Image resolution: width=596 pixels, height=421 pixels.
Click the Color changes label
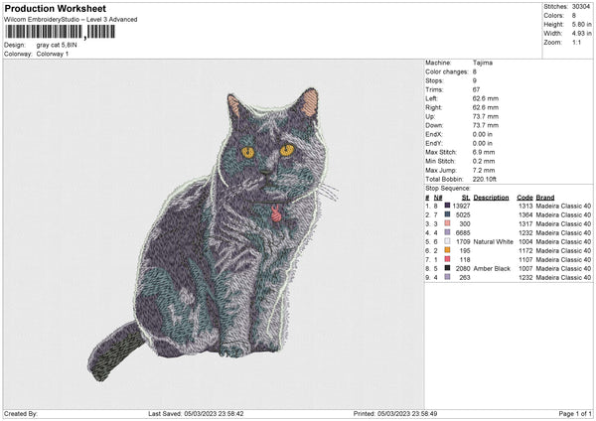click(x=447, y=71)
